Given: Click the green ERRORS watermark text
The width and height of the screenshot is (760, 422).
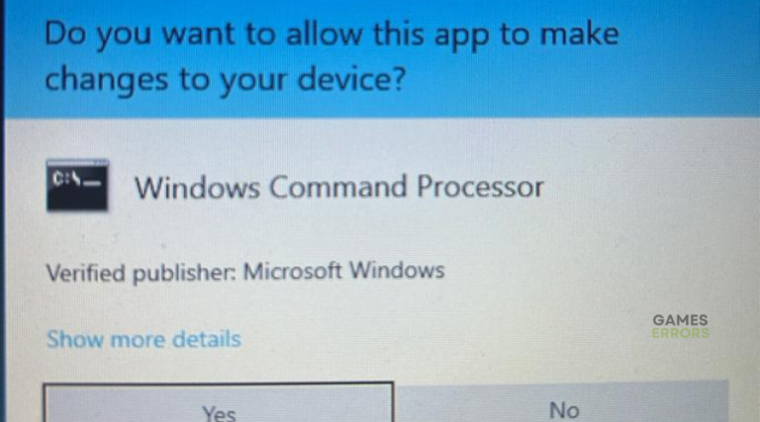Looking at the screenshot, I should pyautogui.click(x=681, y=333).
